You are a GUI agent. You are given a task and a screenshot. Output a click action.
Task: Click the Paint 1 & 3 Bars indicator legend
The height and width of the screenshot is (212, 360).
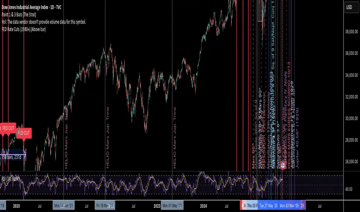(x=19, y=15)
